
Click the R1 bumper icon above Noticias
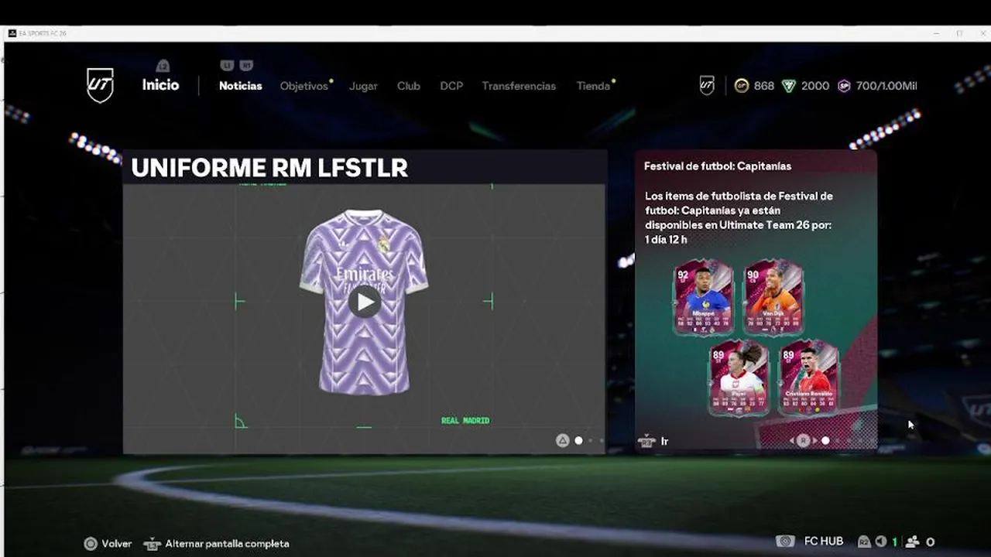click(246, 66)
